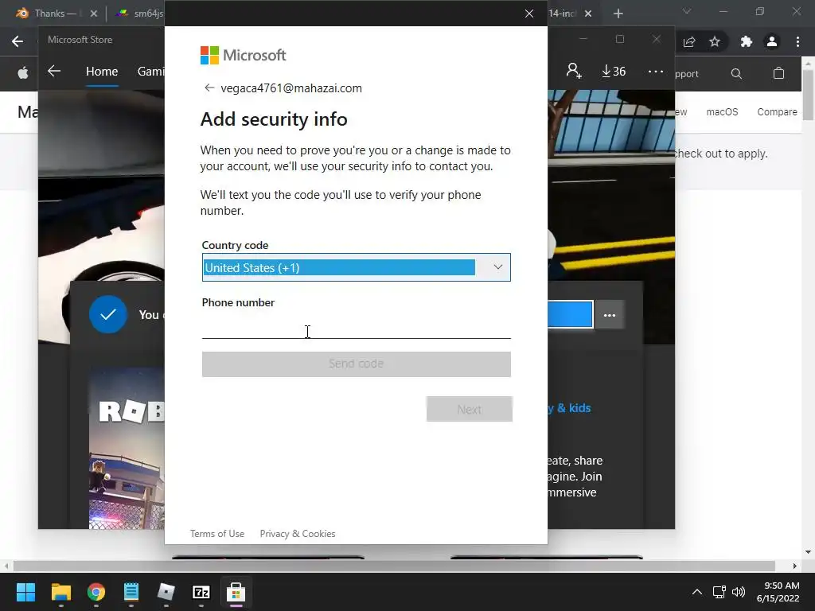
Task: Open Roblox from taskbar
Action: [x=166, y=592]
